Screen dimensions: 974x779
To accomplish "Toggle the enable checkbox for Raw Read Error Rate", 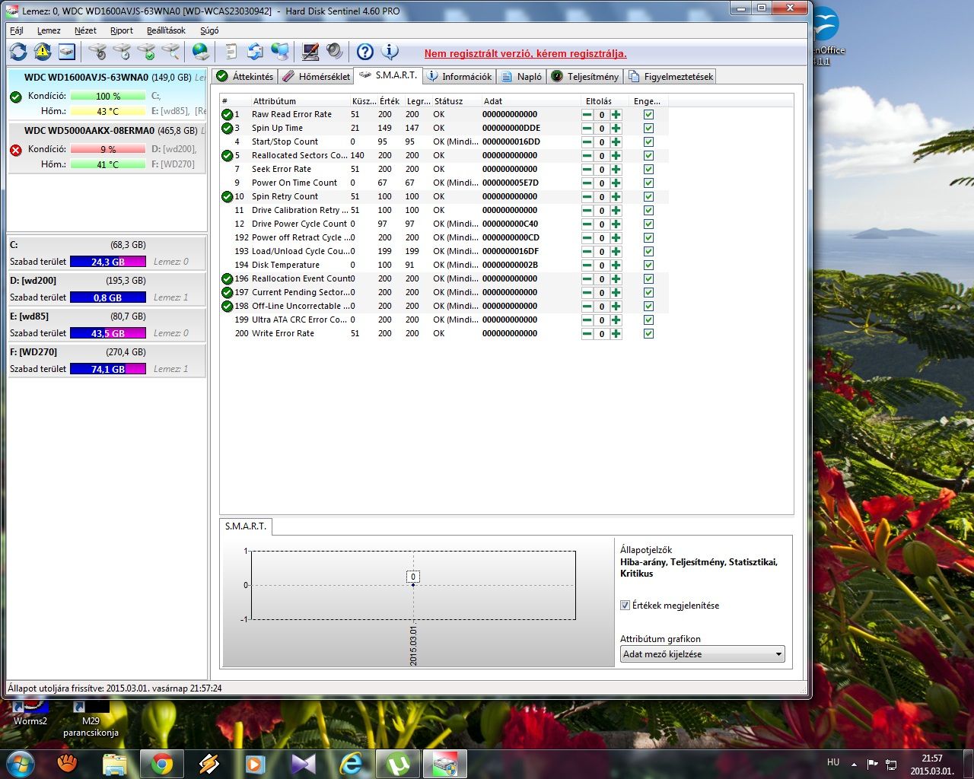I will (648, 115).
